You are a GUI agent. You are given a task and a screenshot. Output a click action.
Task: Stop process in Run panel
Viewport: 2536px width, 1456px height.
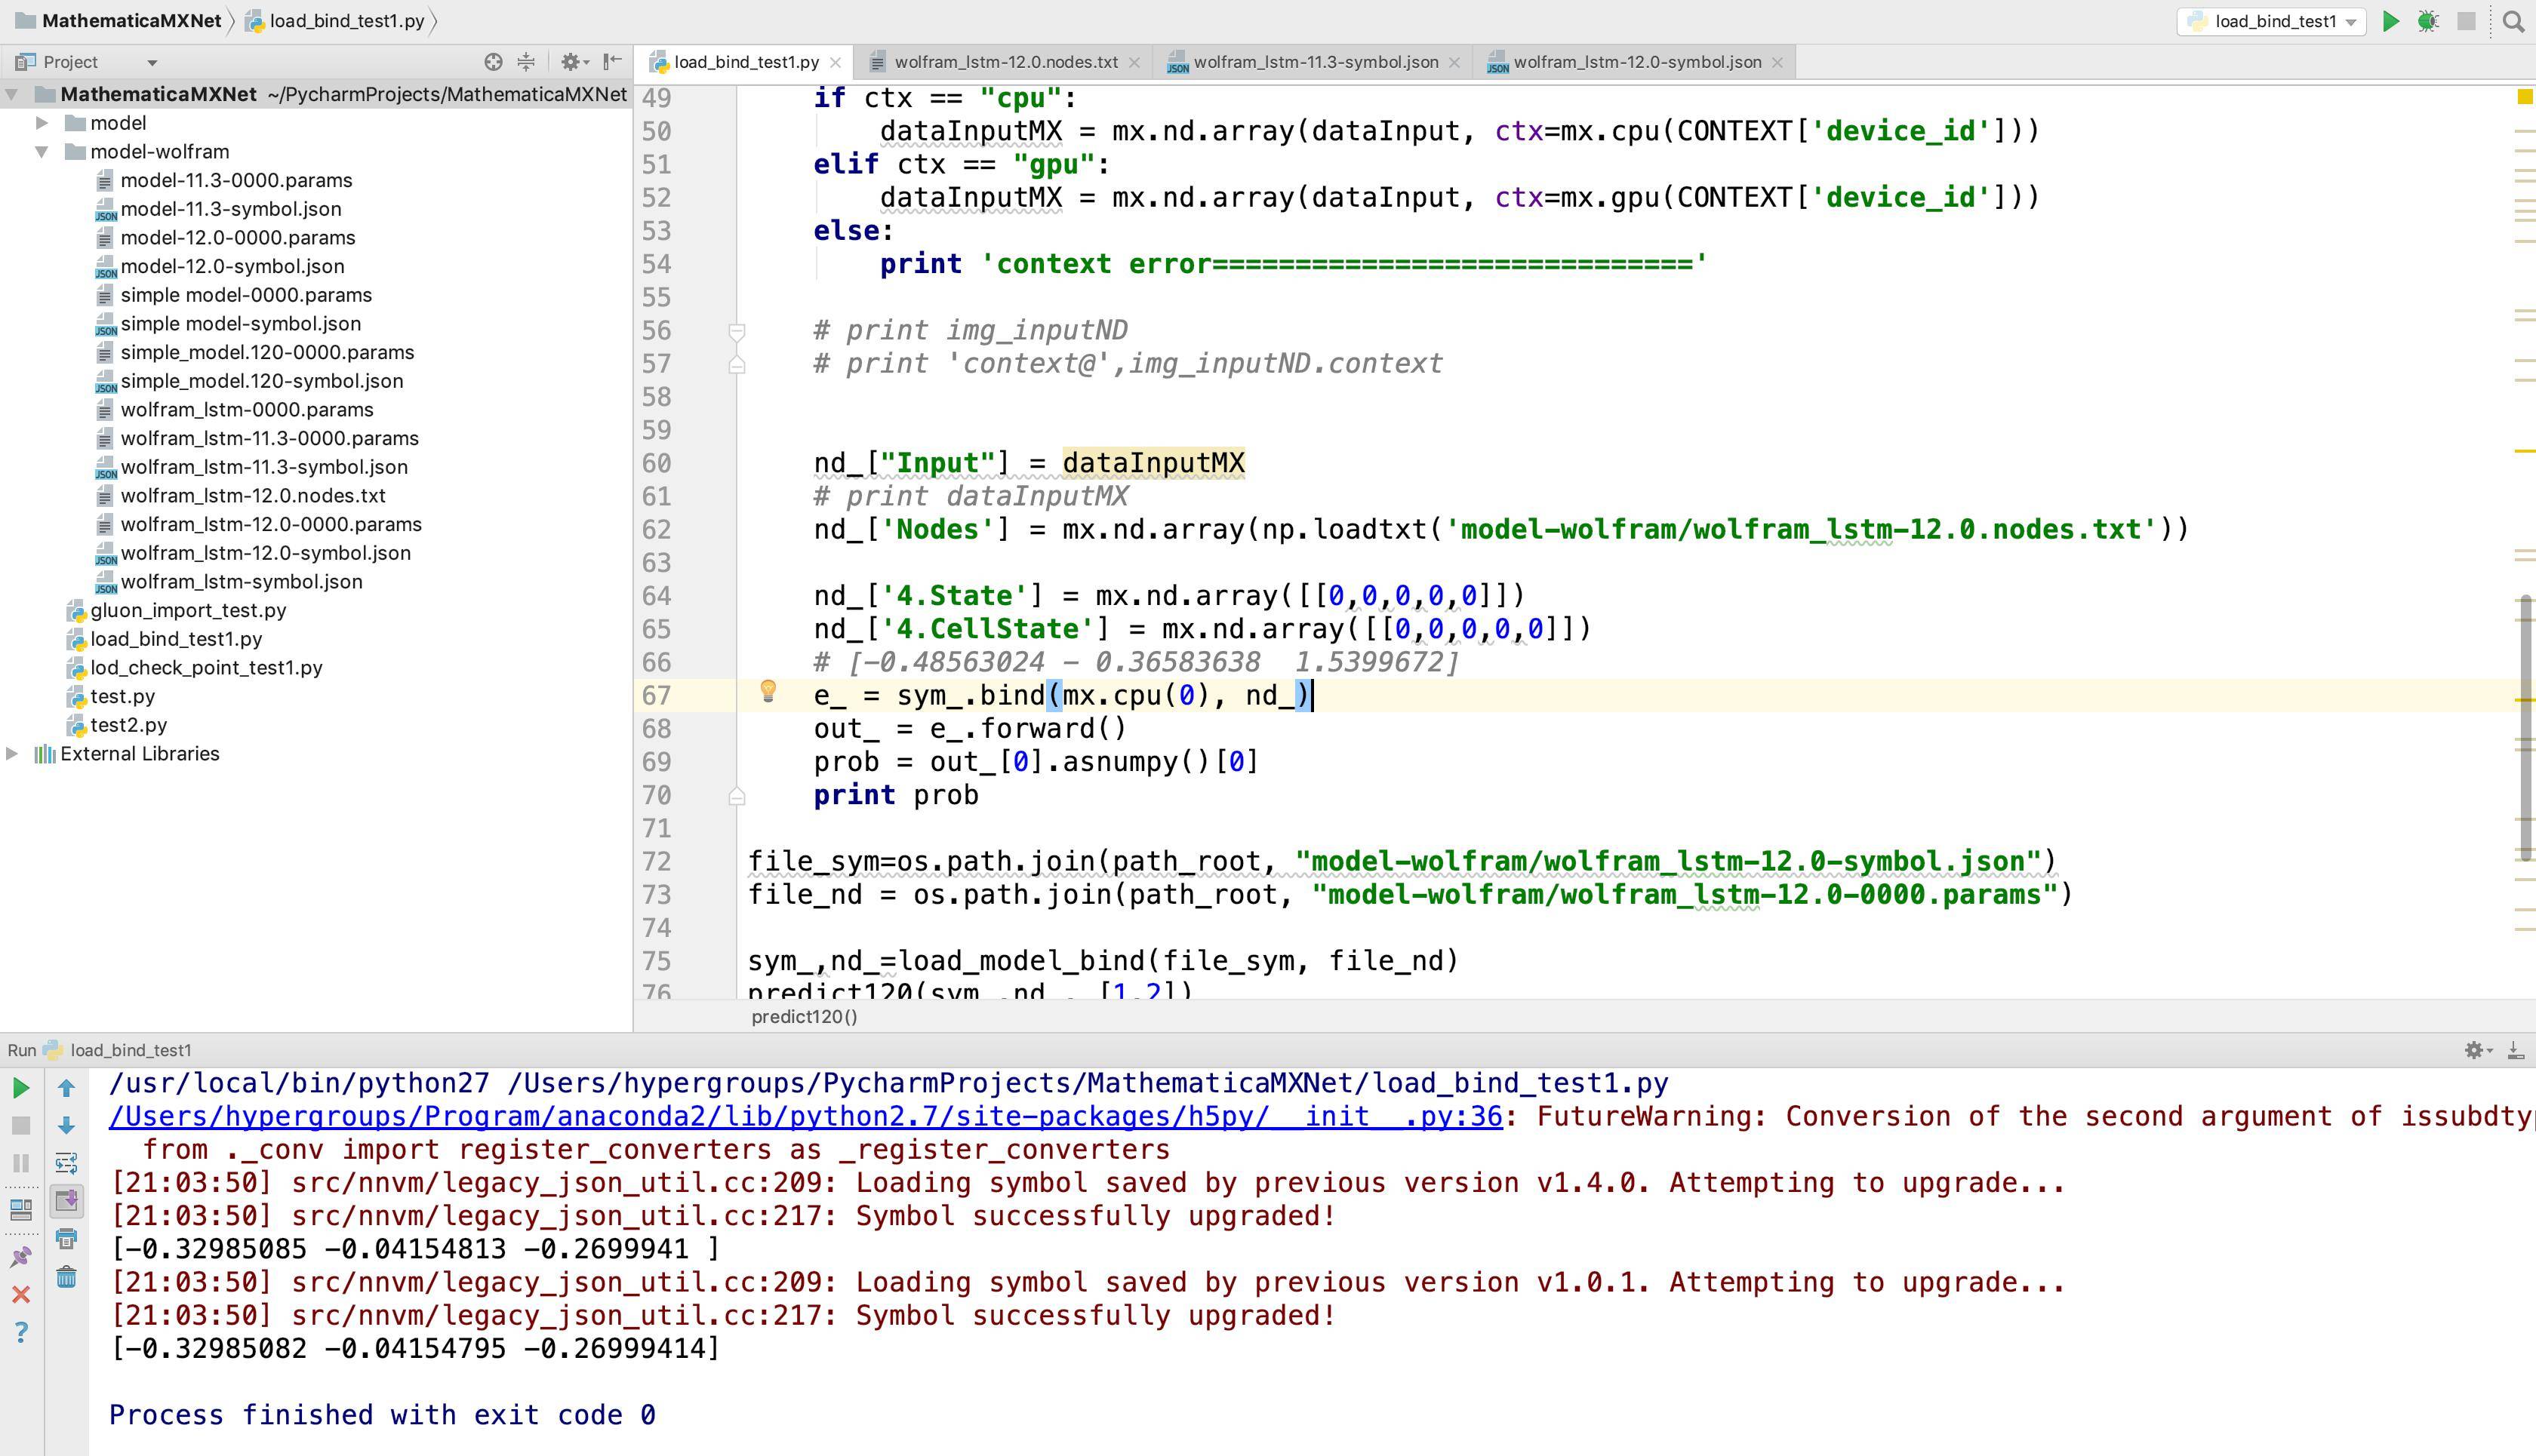click(x=20, y=1126)
